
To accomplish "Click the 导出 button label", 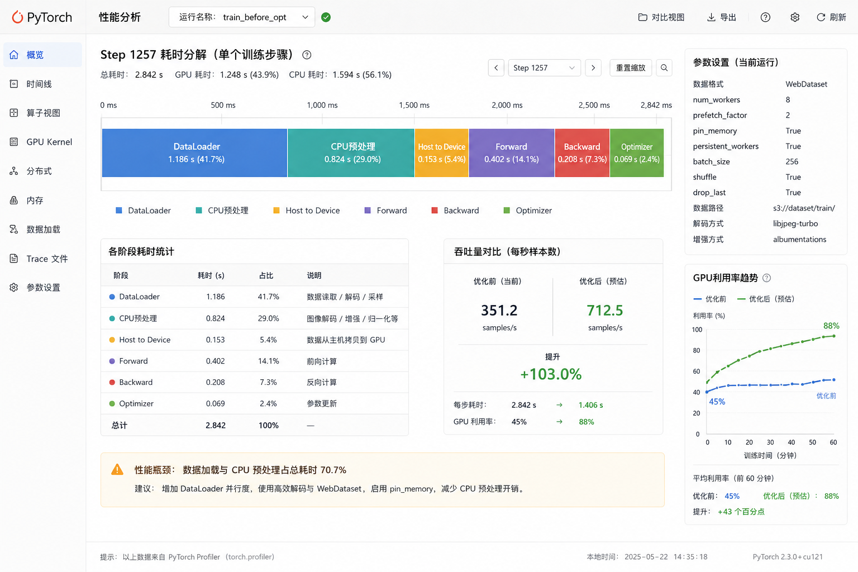I will tap(728, 17).
